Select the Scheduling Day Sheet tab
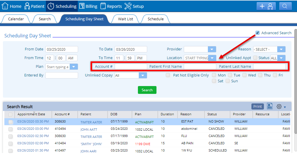This screenshot has height=155, width=297. pos(84,19)
